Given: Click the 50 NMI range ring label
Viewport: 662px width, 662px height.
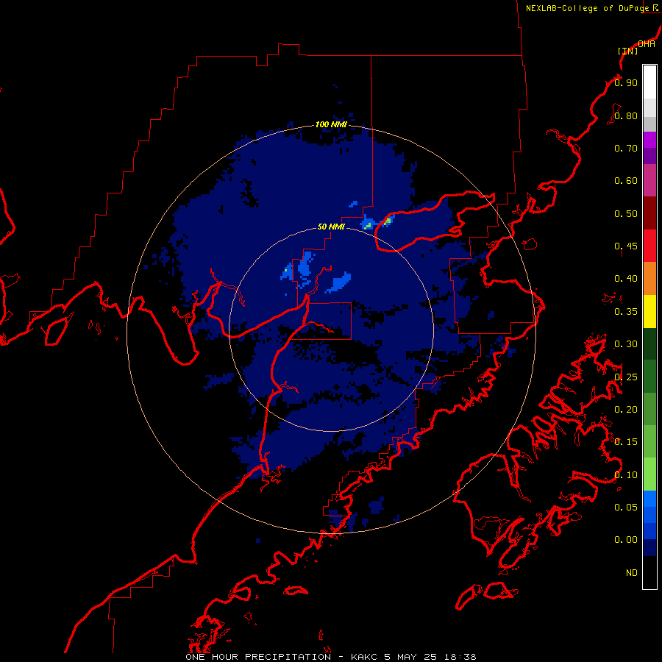Looking at the screenshot, I should pyautogui.click(x=331, y=227).
